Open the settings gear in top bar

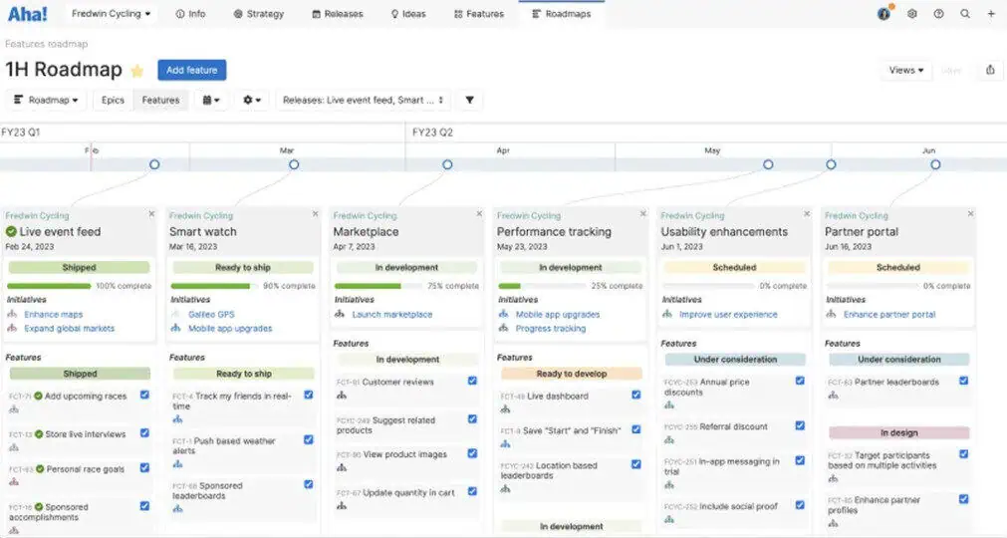tap(912, 14)
